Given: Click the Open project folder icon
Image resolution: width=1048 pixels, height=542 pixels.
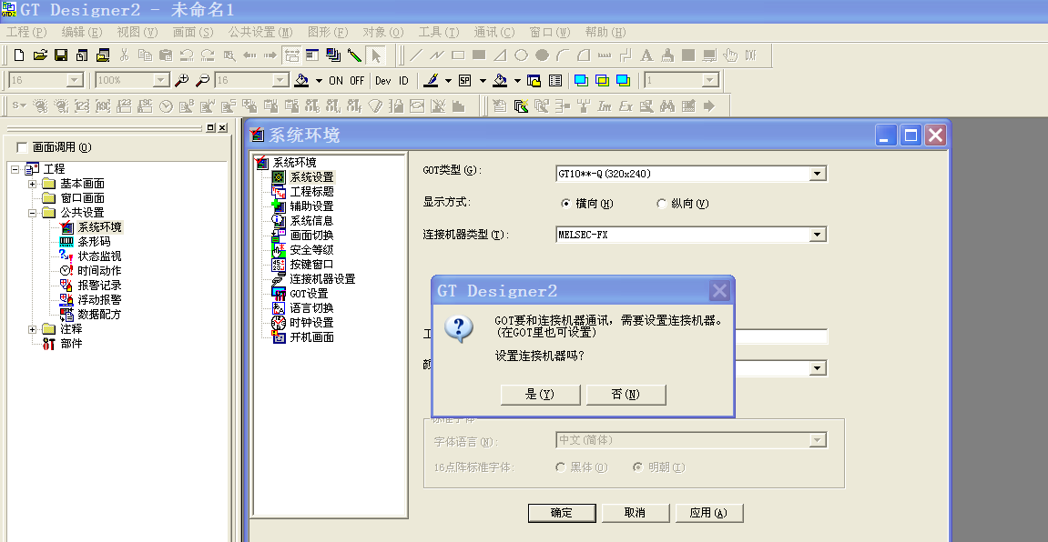Looking at the screenshot, I should click(x=39, y=55).
